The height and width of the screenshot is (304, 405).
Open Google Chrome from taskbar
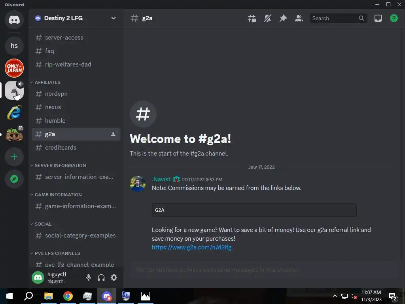tap(68, 296)
